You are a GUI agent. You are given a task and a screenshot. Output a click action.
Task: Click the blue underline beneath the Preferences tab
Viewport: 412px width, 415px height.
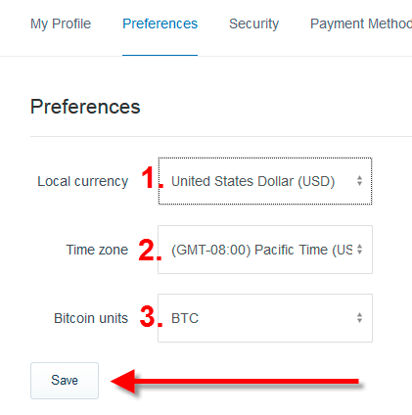click(x=160, y=55)
